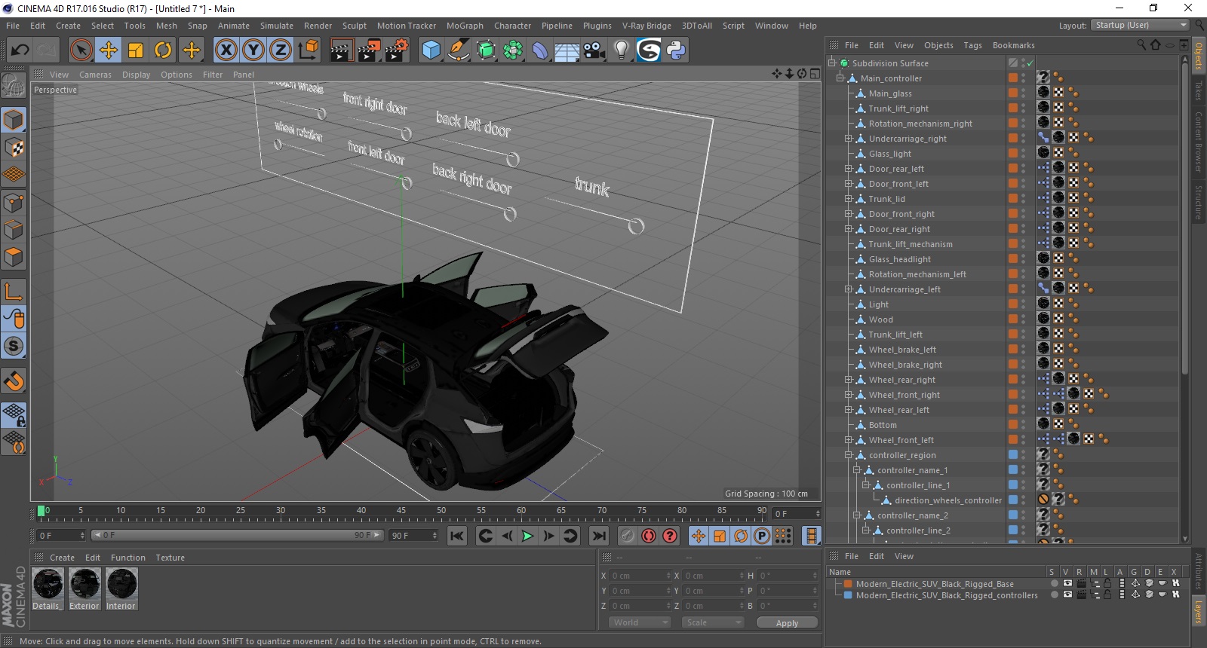Open the V-Ray Bridge menu
This screenshot has height=648, width=1207.
pyautogui.click(x=646, y=26)
